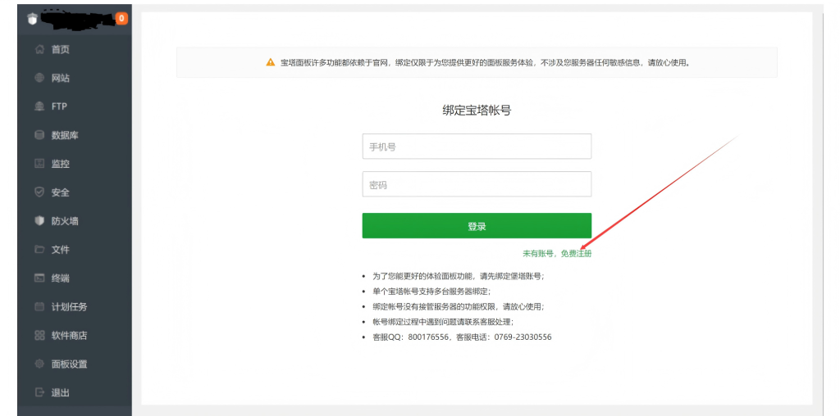The height and width of the screenshot is (416, 840).
Task: Click the notice text starting 宝塔面板许多功能
Action: coord(486,62)
